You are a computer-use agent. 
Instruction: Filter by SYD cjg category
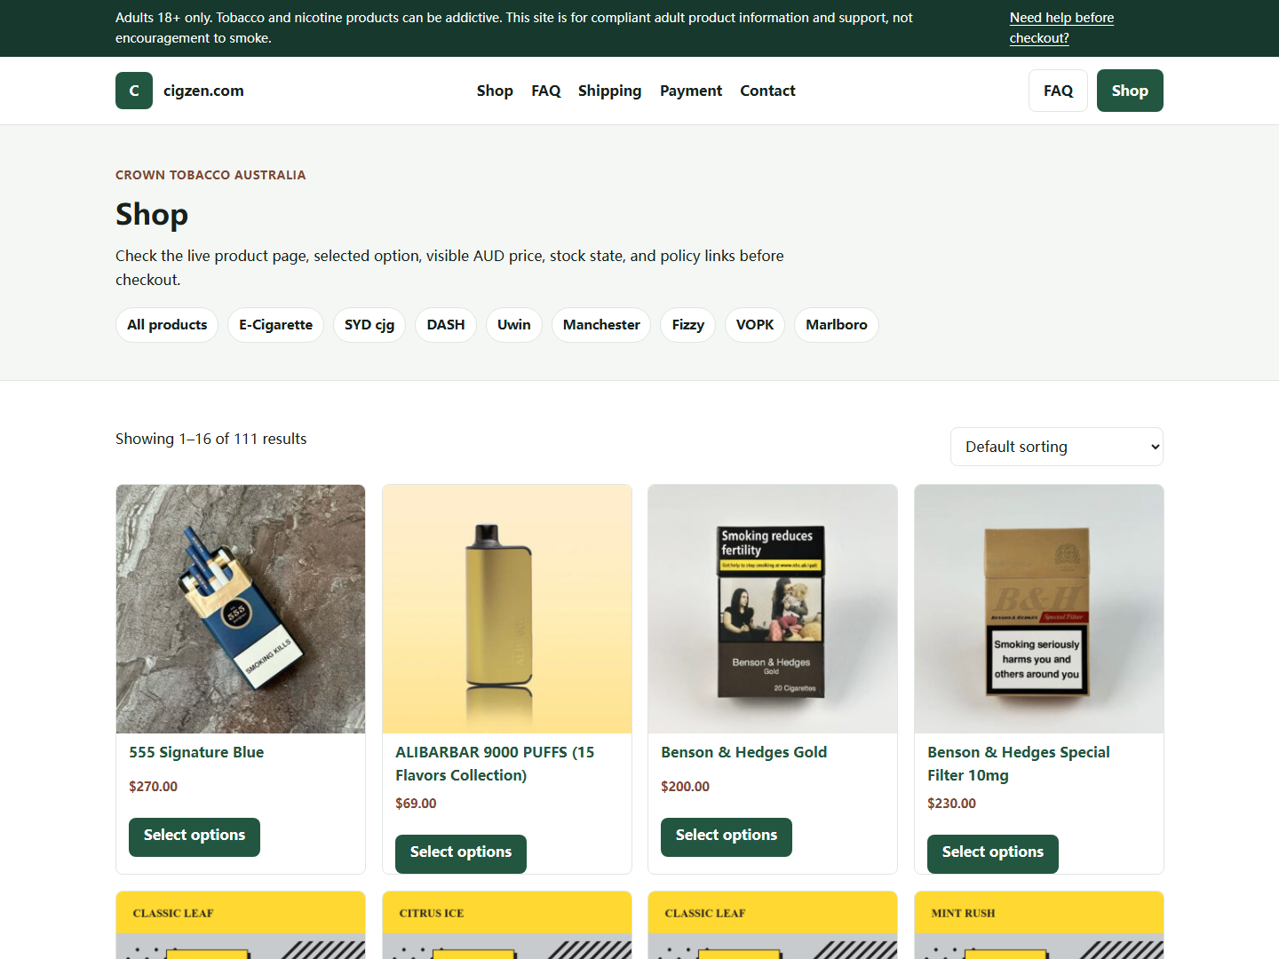pyautogui.click(x=369, y=325)
